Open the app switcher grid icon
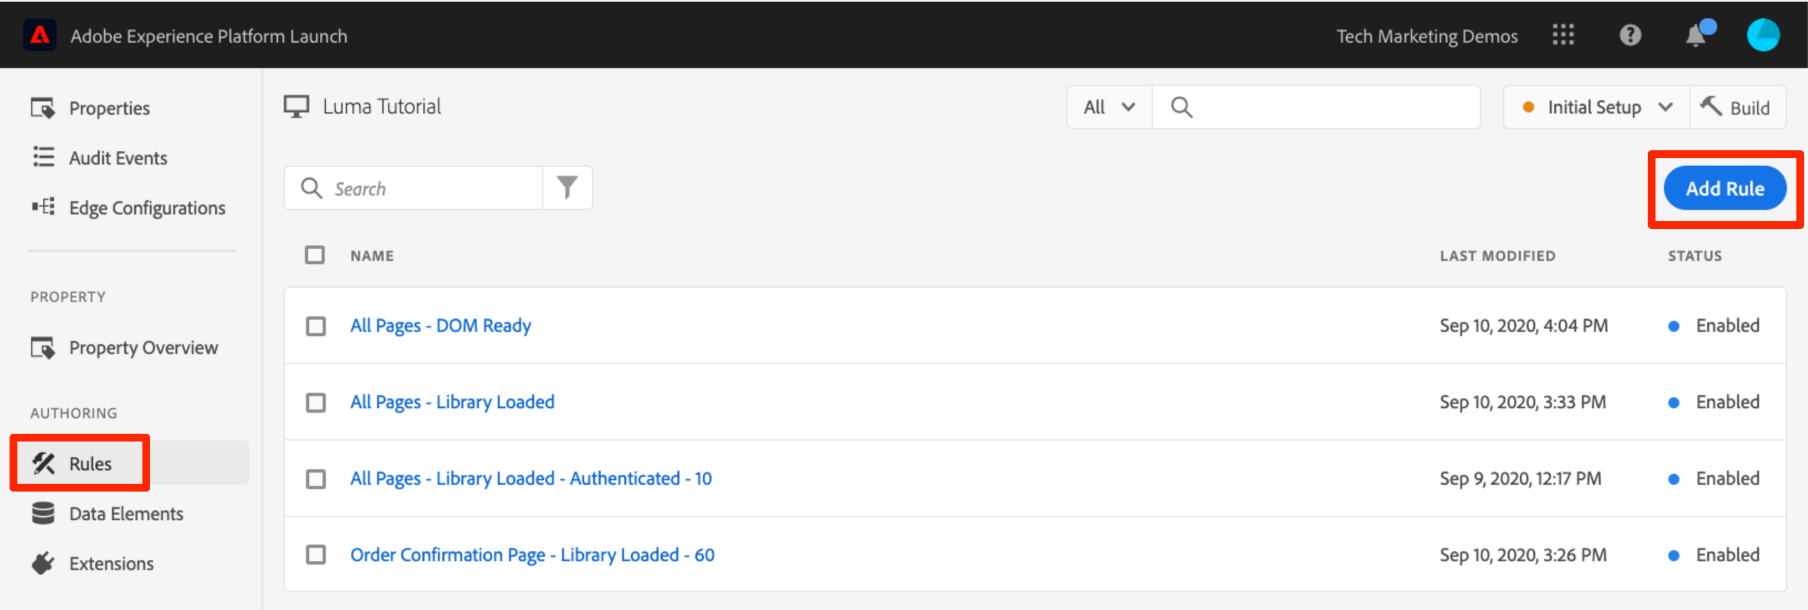Viewport: 1808px width, 610px height. pos(1563,35)
